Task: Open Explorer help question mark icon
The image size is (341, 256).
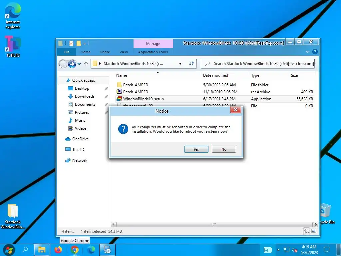Action: (x=315, y=52)
